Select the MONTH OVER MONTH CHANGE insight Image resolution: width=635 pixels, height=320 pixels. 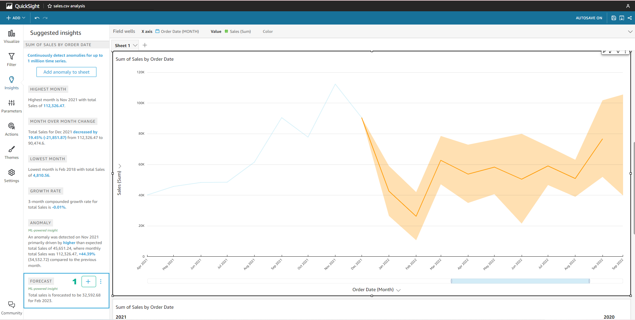[x=63, y=121]
